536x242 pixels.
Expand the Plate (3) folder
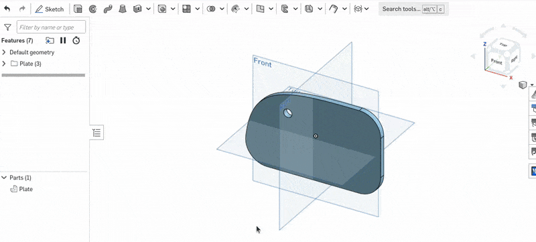tap(4, 64)
